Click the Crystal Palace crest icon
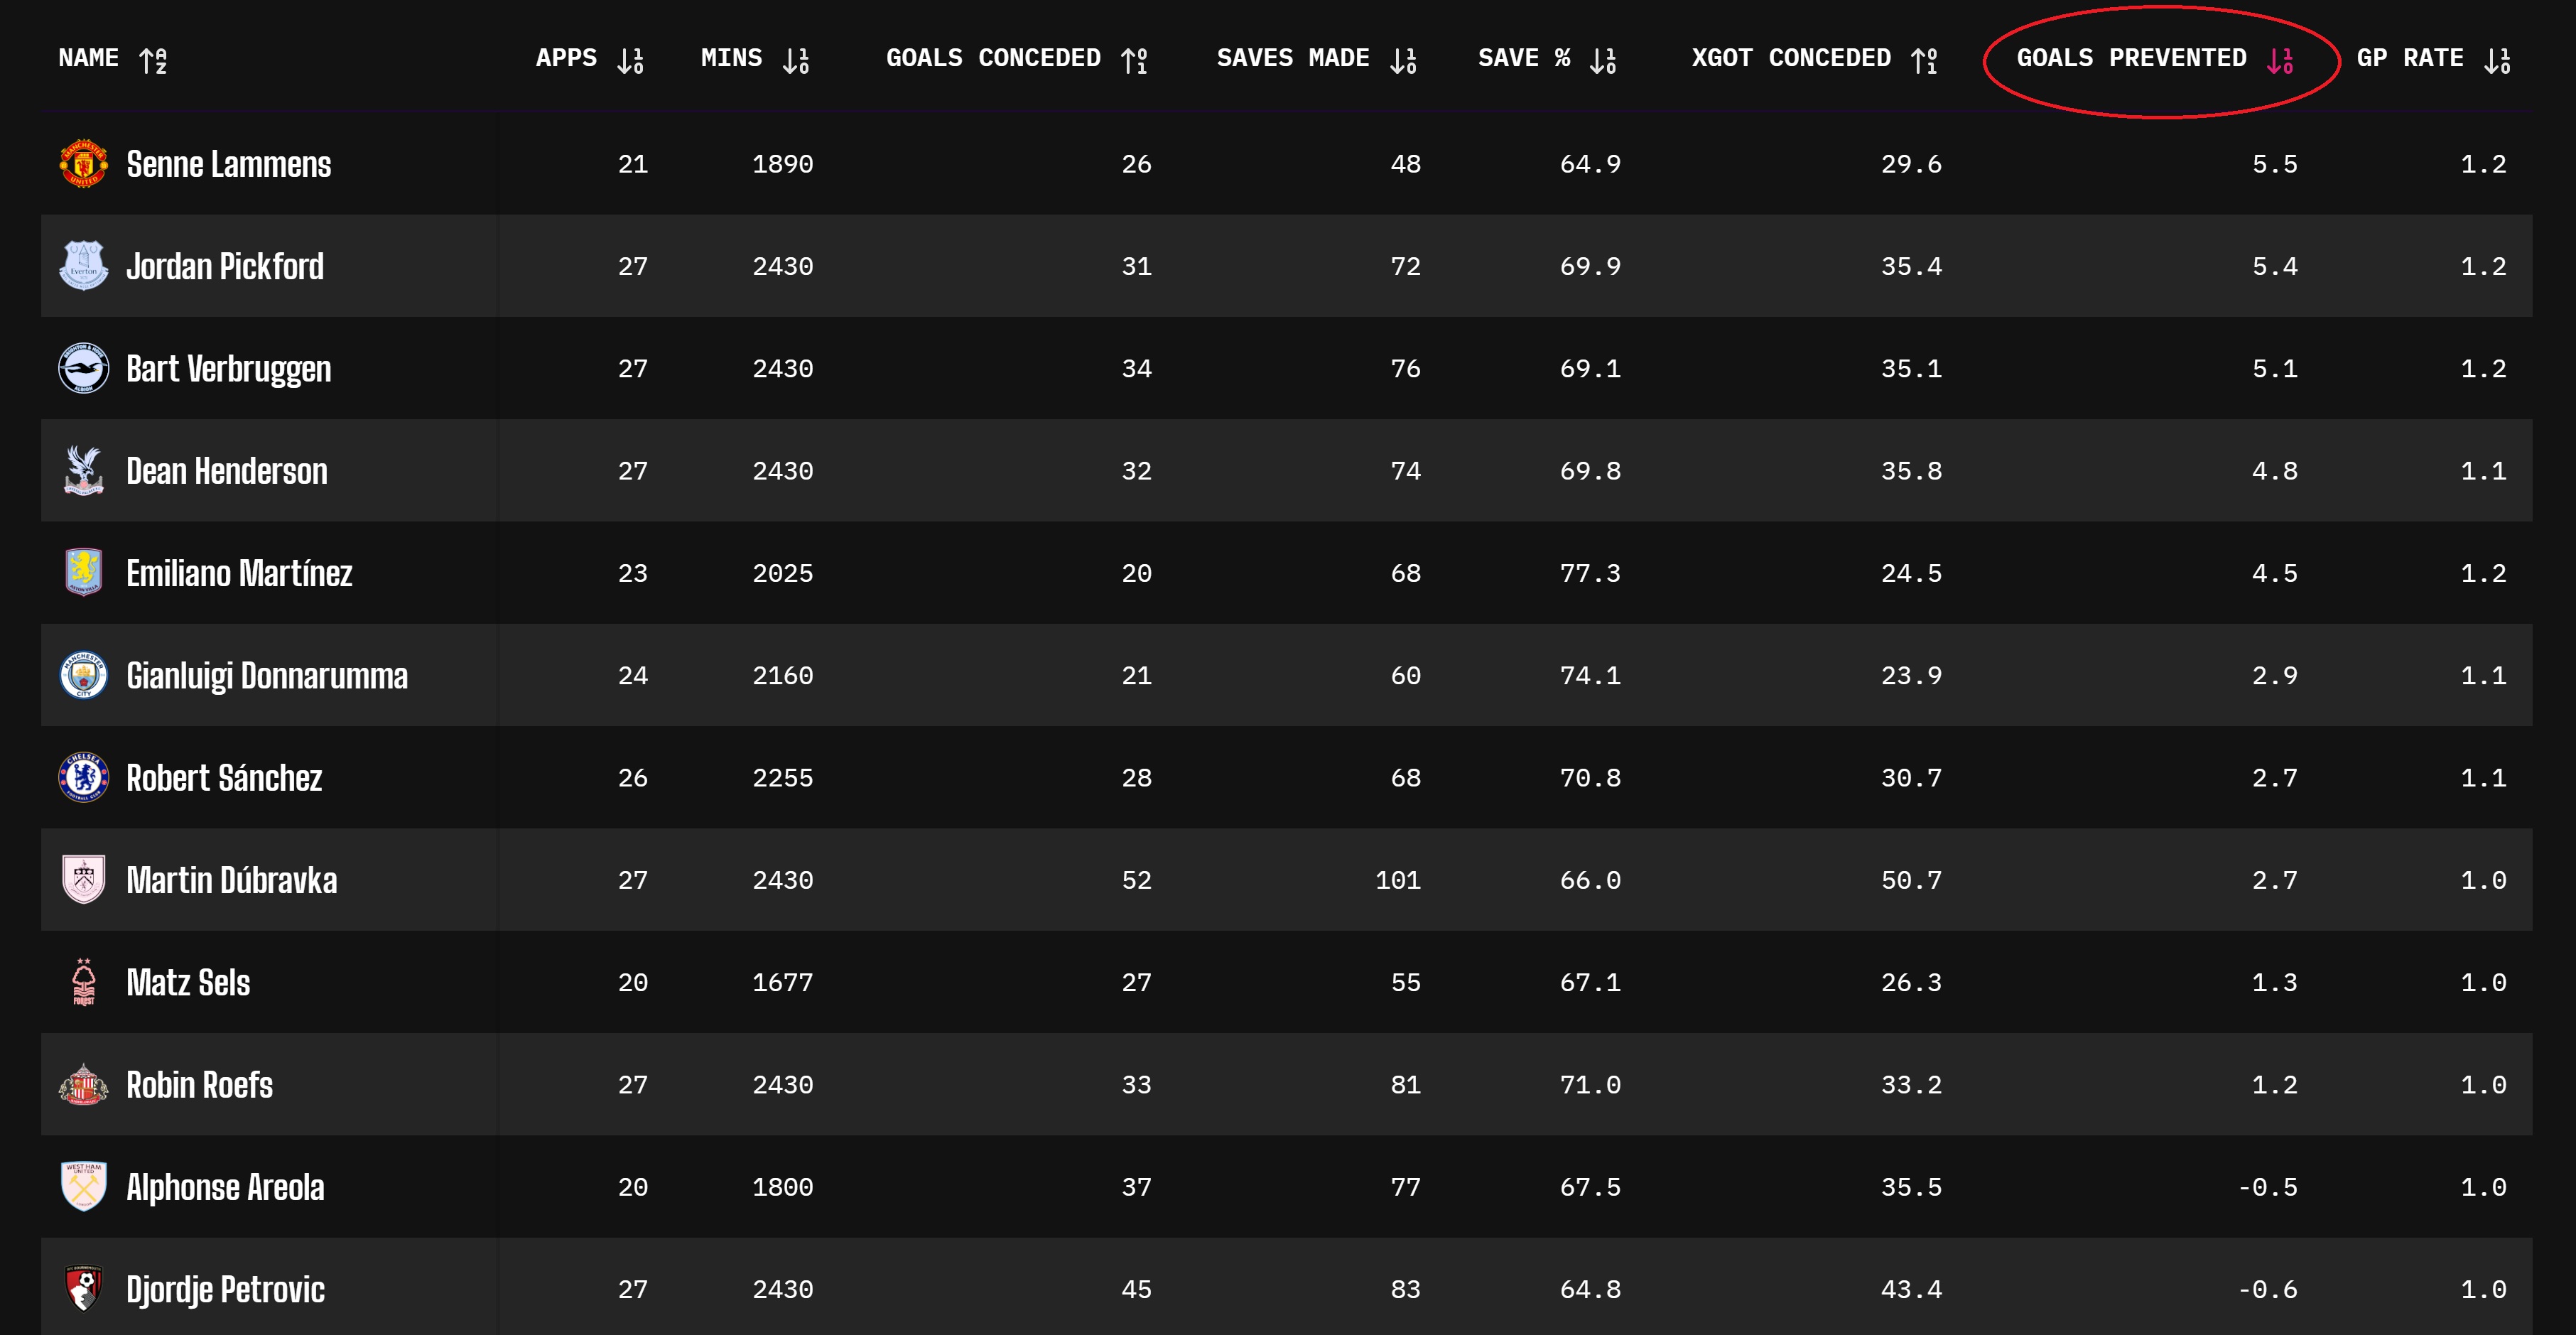The height and width of the screenshot is (1335, 2576). 83,470
